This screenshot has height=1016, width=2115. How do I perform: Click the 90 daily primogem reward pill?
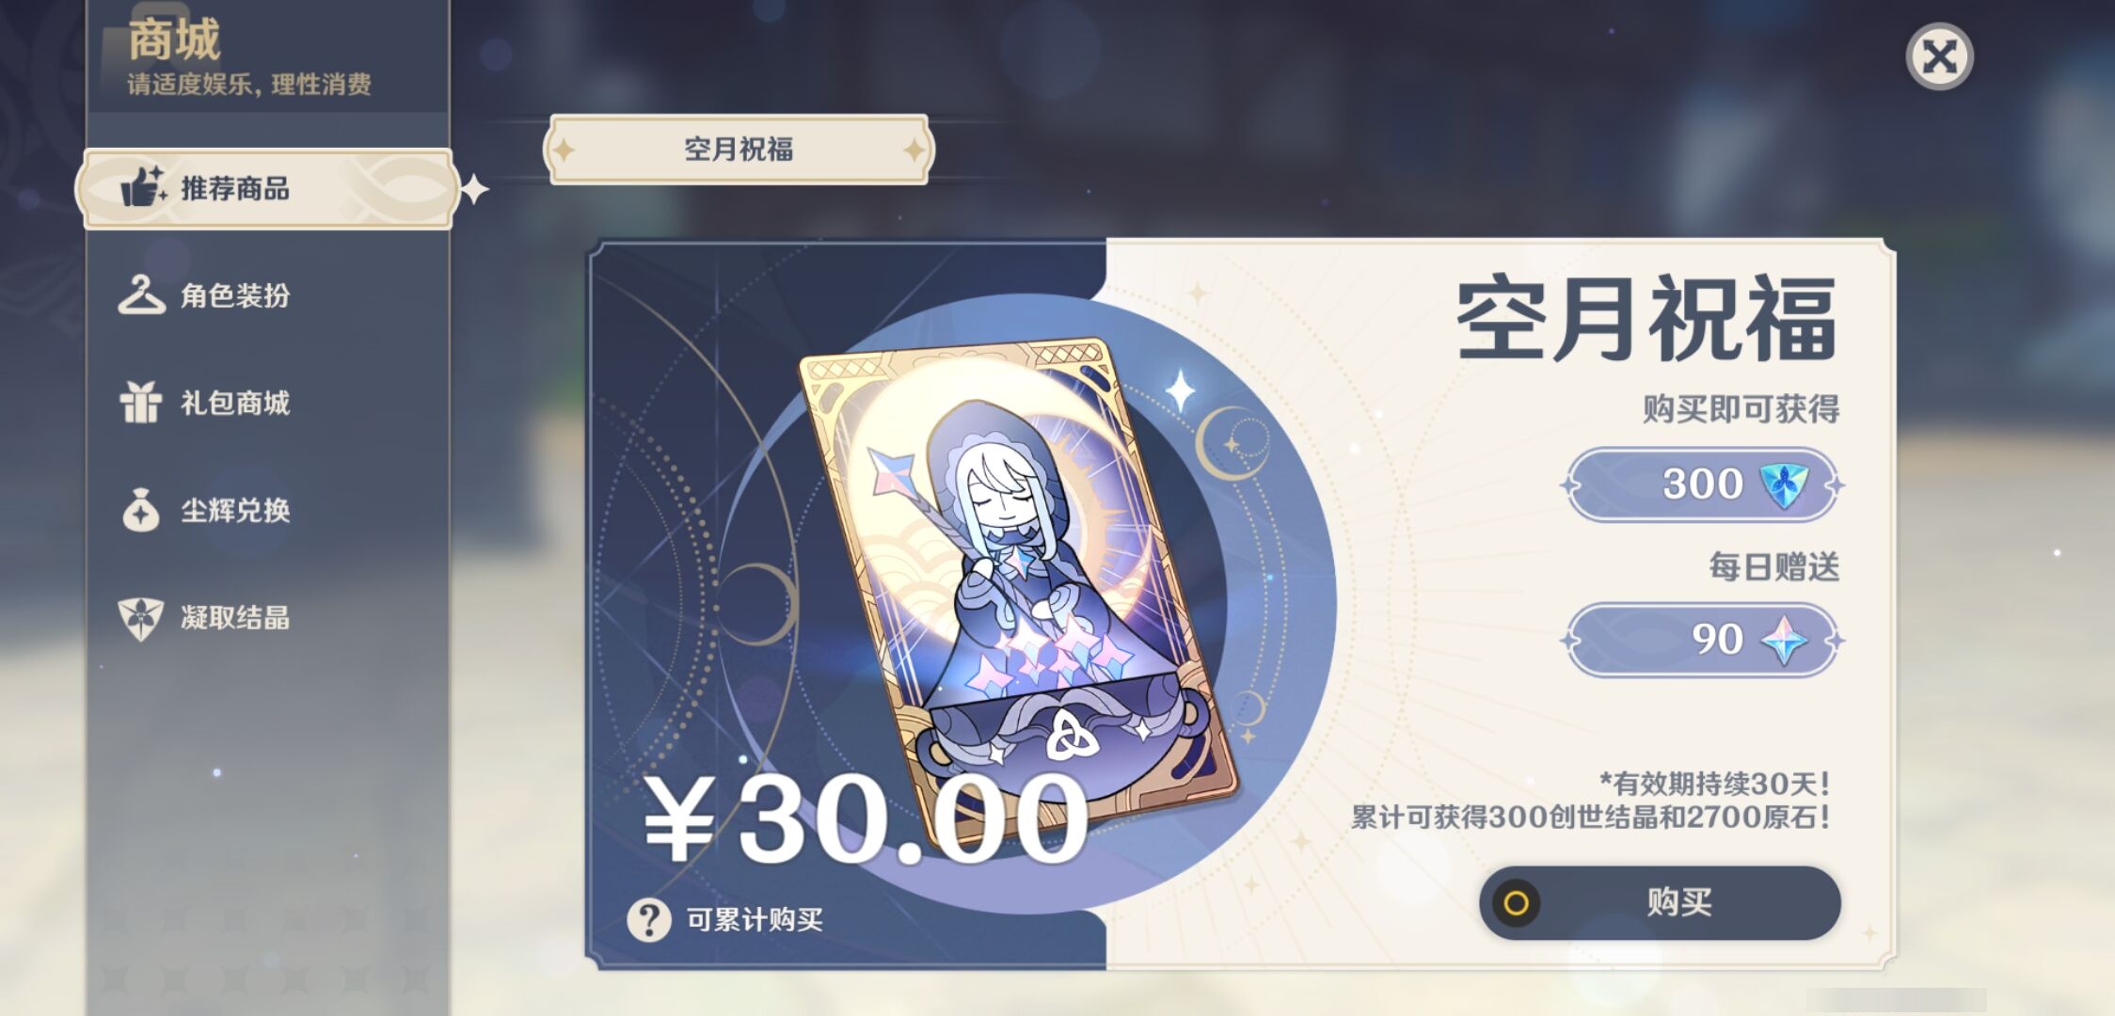pyautogui.click(x=1702, y=640)
